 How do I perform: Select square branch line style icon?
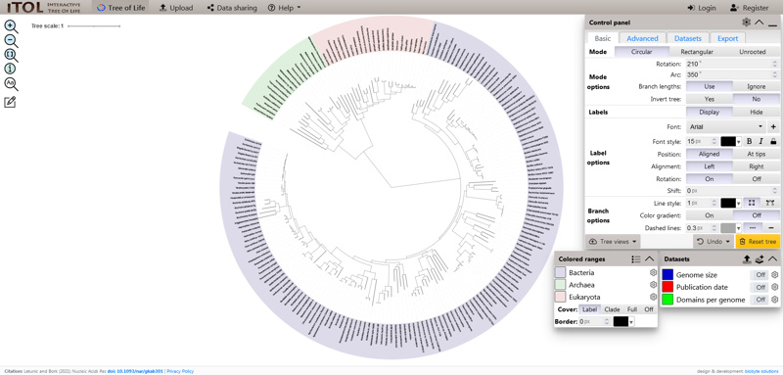point(752,203)
